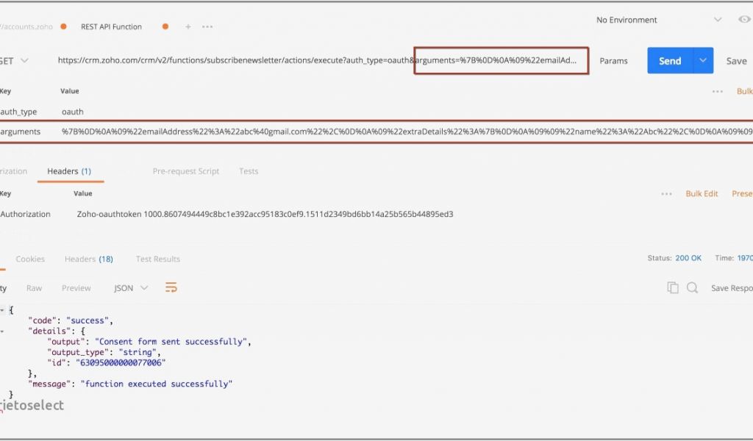Select the accounts.zoho request tab
Image resolution: width=753 pixels, height=441 pixels.
click(26, 27)
